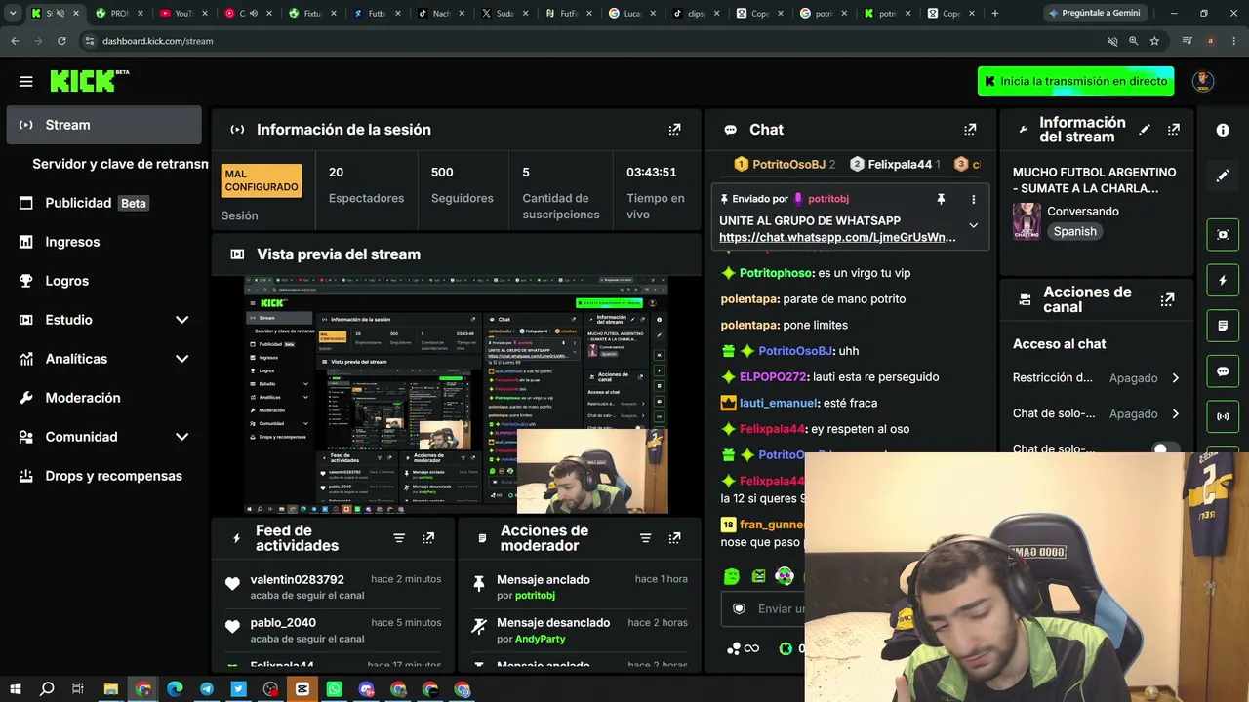Open the user profile avatar menu
The height and width of the screenshot is (702, 1249).
pyautogui.click(x=1202, y=81)
